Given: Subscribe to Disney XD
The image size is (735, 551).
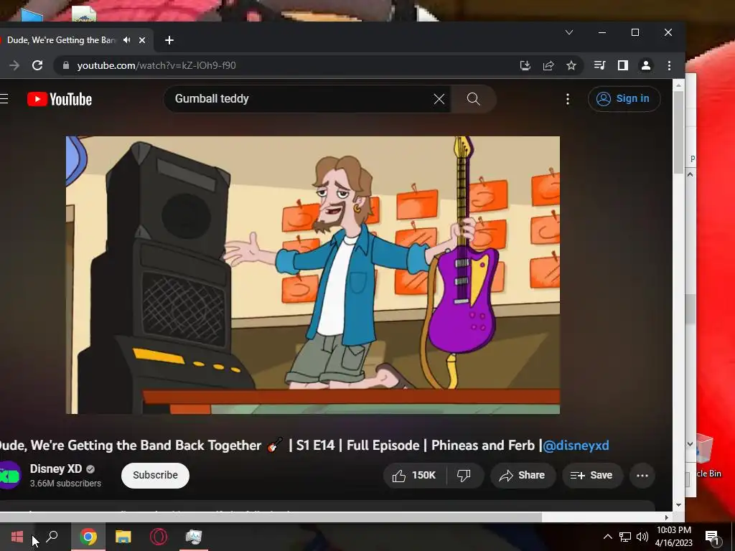Looking at the screenshot, I should coord(155,476).
